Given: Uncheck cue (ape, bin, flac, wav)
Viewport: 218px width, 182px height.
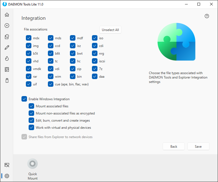Looking at the screenshot, I should tap(51, 84).
